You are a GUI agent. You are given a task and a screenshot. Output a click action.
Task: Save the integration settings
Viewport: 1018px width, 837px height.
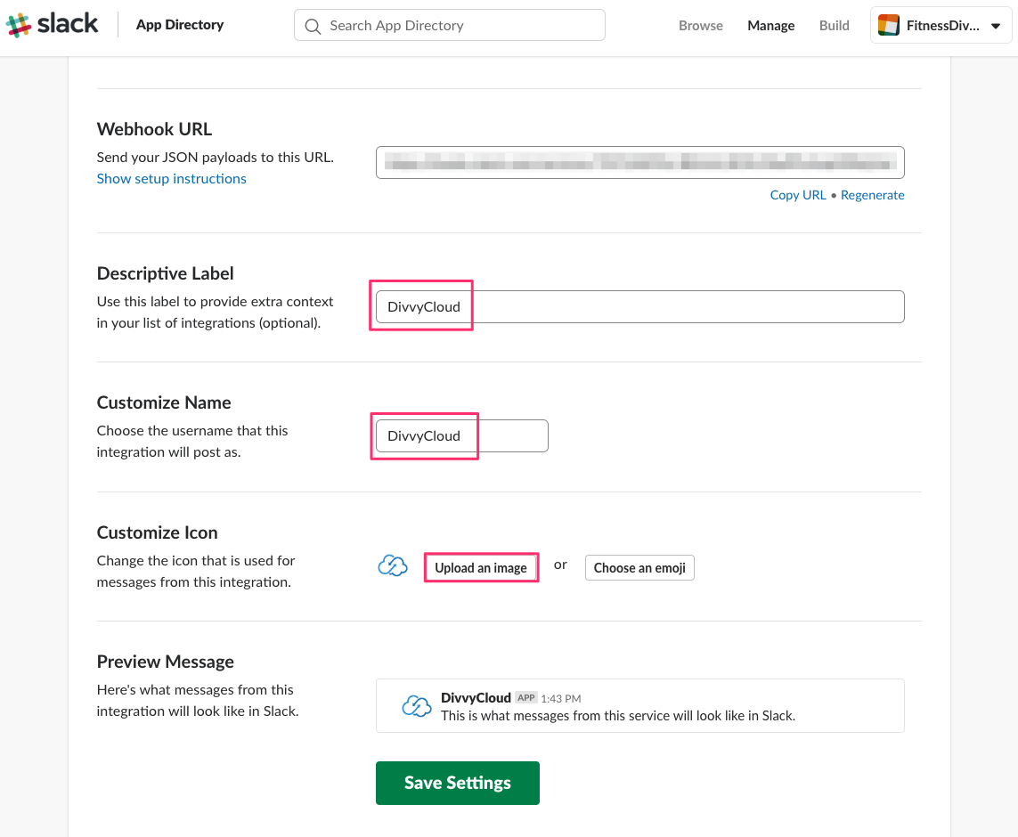pyautogui.click(x=457, y=783)
